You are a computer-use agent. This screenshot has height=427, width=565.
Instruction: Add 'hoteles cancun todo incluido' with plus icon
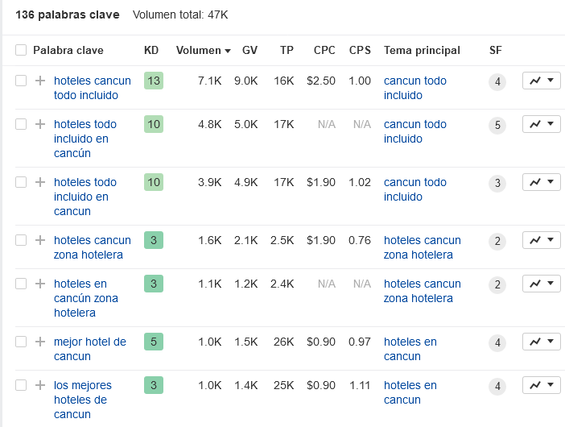(x=40, y=81)
